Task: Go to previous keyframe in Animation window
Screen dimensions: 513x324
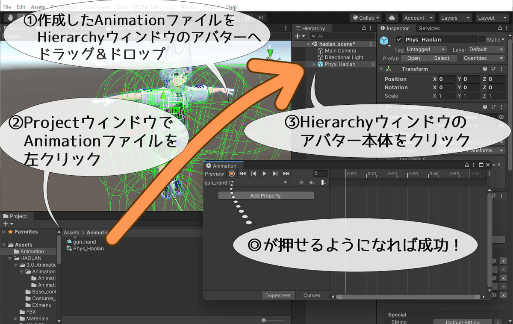Action: pyautogui.click(x=254, y=174)
